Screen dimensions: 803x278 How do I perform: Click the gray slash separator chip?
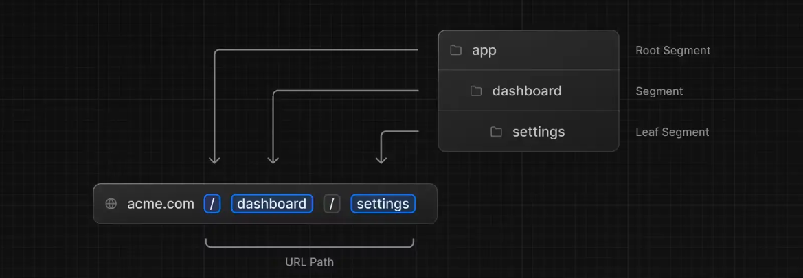pos(332,204)
